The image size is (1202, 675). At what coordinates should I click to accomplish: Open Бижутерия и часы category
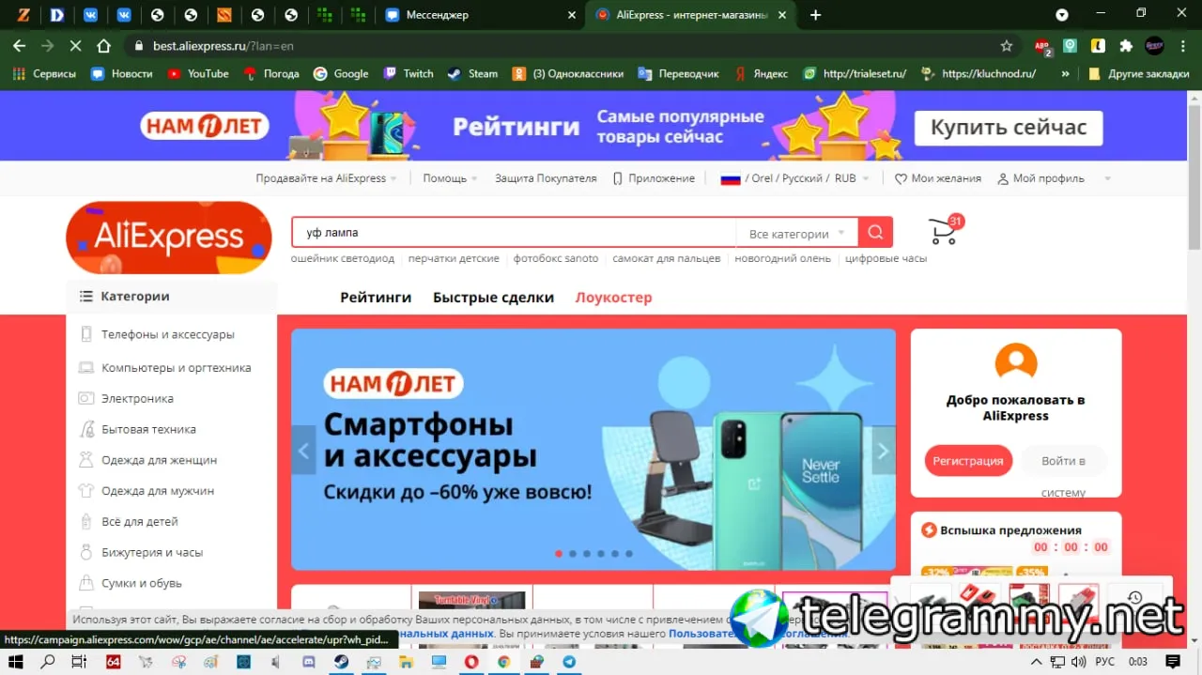(x=152, y=553)
